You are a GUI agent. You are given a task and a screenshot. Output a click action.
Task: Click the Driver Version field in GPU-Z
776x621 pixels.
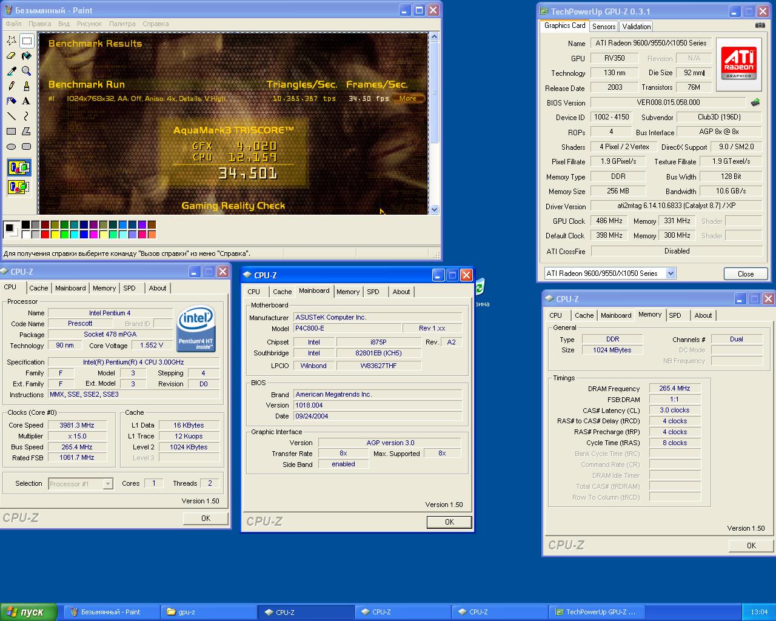[x=677, y=206]
